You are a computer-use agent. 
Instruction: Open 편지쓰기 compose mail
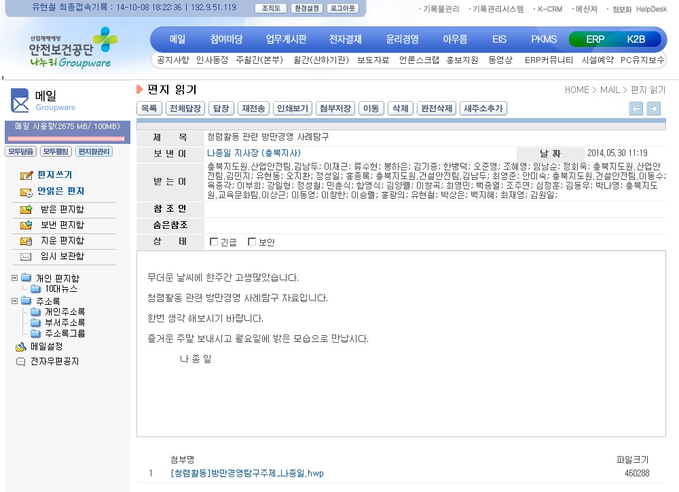point(54,175)
